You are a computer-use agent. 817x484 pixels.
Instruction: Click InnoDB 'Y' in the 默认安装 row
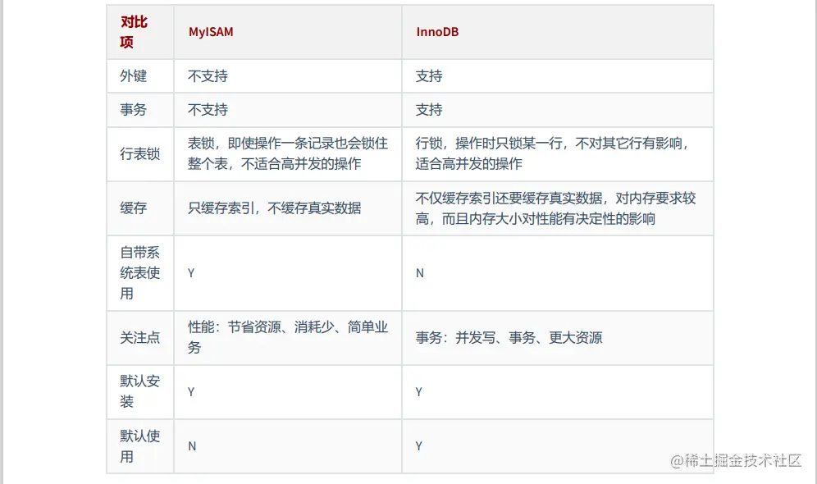[x=419, y=392]
